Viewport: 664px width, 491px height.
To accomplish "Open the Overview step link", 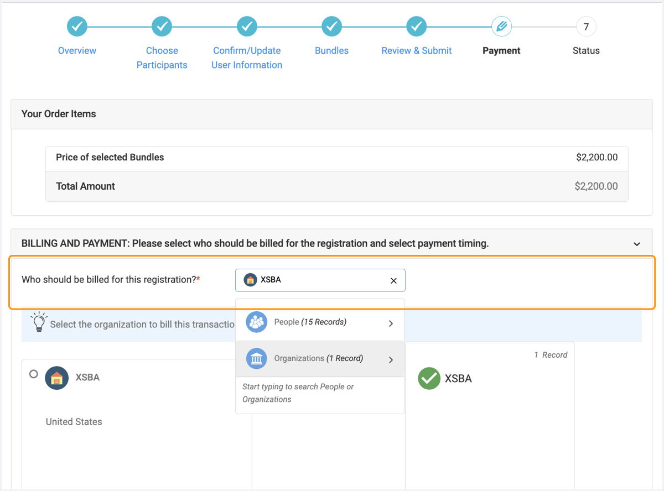I will (77, 50).
